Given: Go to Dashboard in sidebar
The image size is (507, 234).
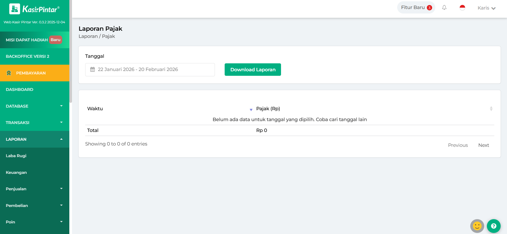Looking at the screenshot, I should pos(20,90).
